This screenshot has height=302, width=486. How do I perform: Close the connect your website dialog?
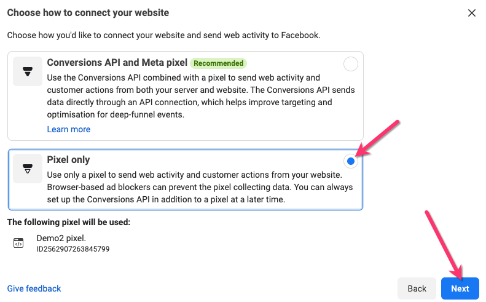click(x=472, y=13)
